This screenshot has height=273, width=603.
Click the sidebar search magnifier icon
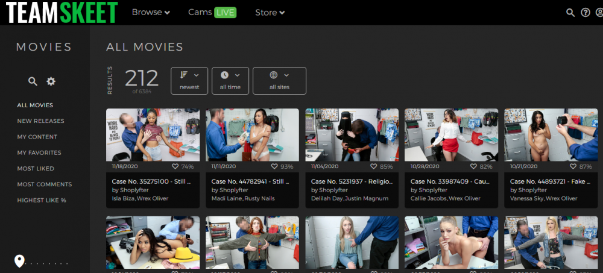33,81
